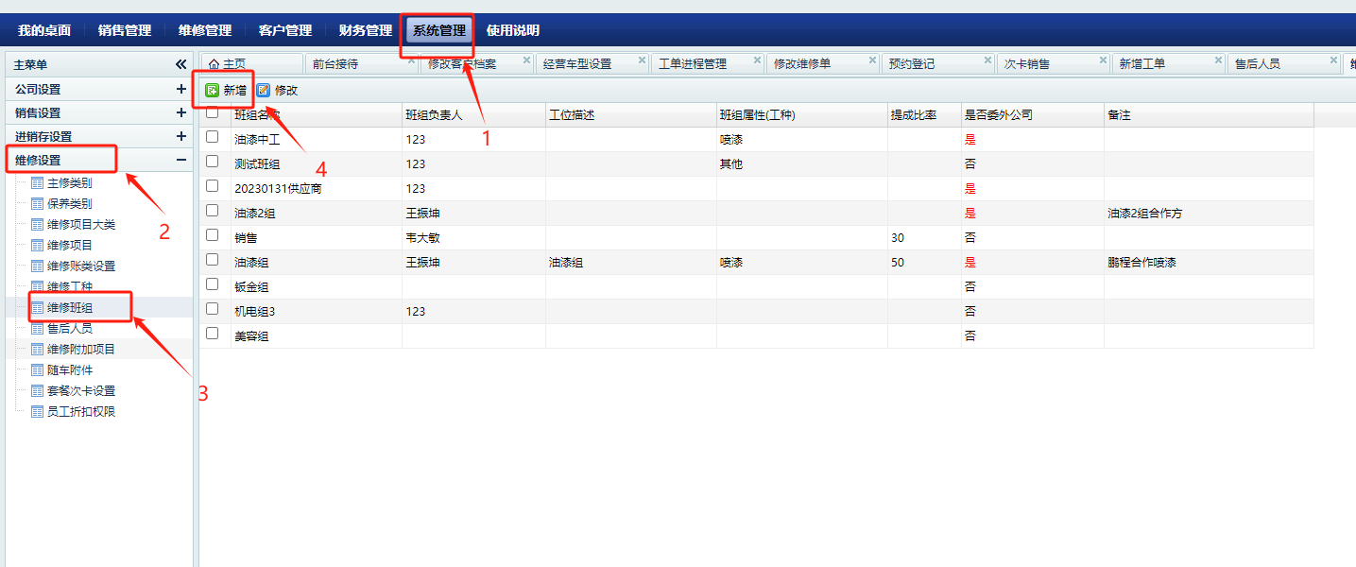
Task: Open 售后人员 in the sidebar tree
Action: coord(70,329)
